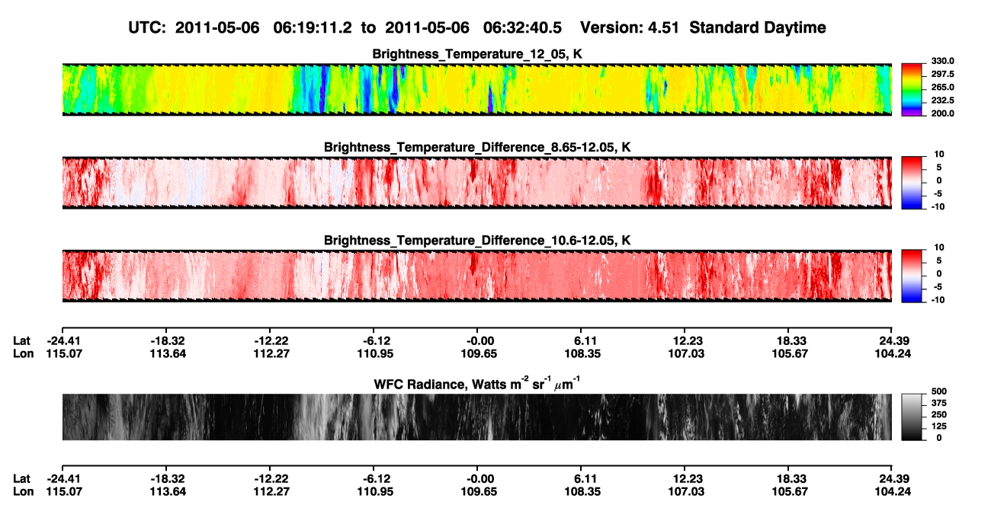This screenshot has height=508, width=991.
Task: Click latitude -6.12 under the 10.6-12.05 panel
Action: (x=374, y=340)
